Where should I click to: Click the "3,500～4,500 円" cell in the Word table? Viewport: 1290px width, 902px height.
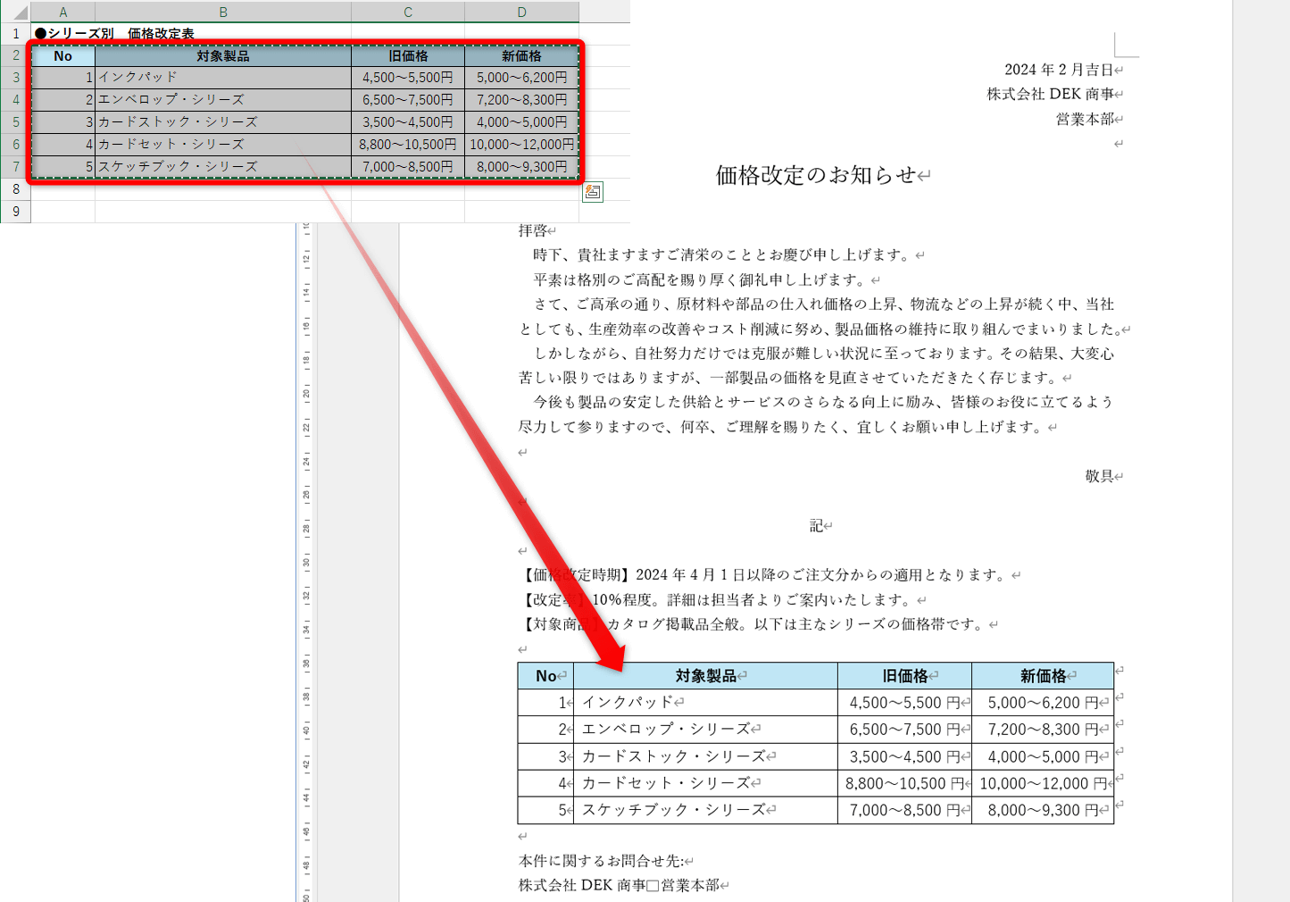[x=904, y=756]
